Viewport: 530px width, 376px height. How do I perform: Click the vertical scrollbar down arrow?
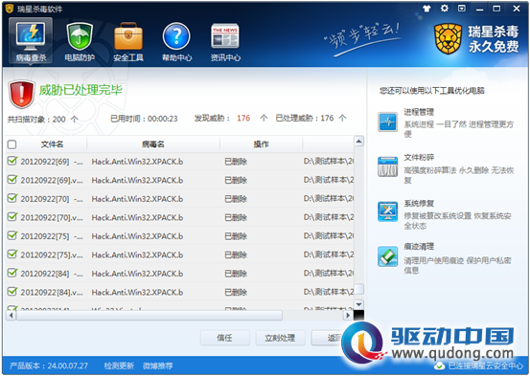358,304
